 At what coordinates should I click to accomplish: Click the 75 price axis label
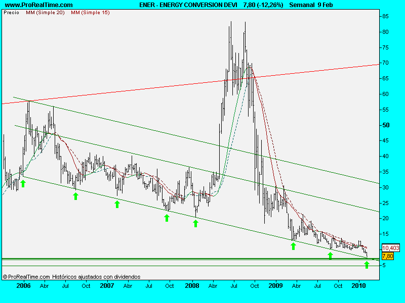[x=385, y=47]
